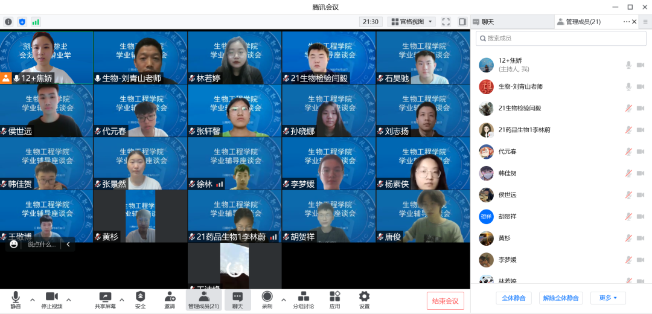Click the 邀请 invite icon
This screenshot has width=652, height=314.
[x=170, y=296]
